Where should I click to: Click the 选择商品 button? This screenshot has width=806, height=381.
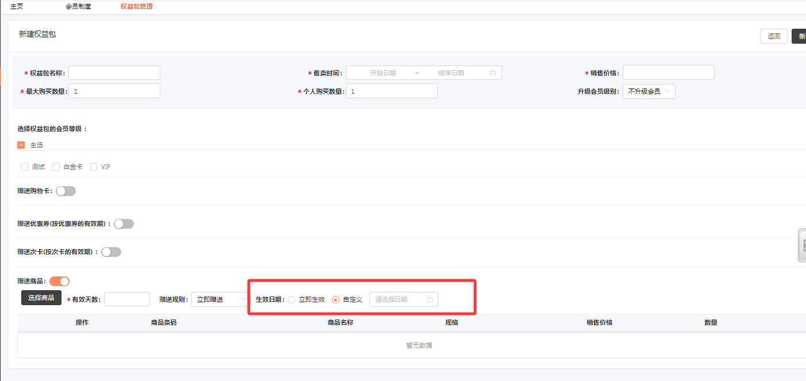click(41, 298)
